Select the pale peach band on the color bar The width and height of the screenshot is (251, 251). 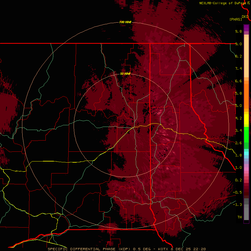point(246,57)
